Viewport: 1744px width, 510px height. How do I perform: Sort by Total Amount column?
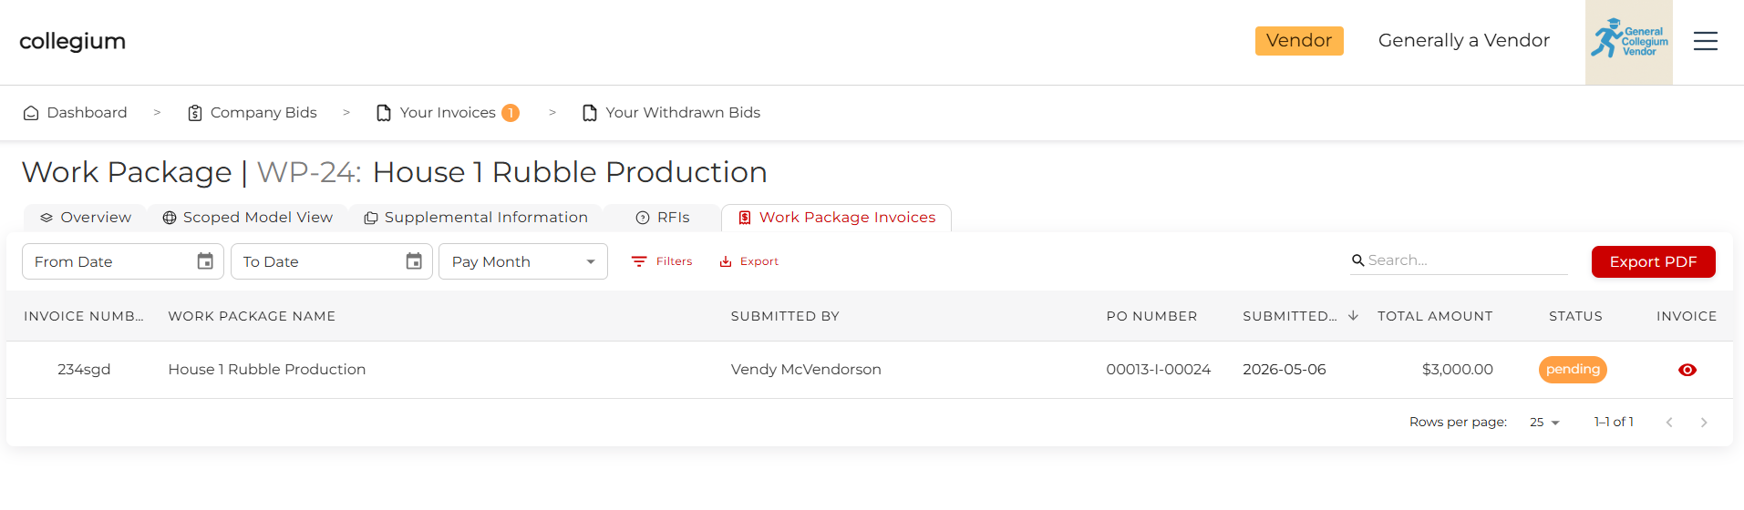(x=1435, y=316)
